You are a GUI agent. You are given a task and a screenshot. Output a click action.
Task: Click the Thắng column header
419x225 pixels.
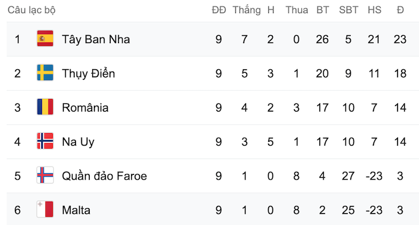tap(247, 10)
